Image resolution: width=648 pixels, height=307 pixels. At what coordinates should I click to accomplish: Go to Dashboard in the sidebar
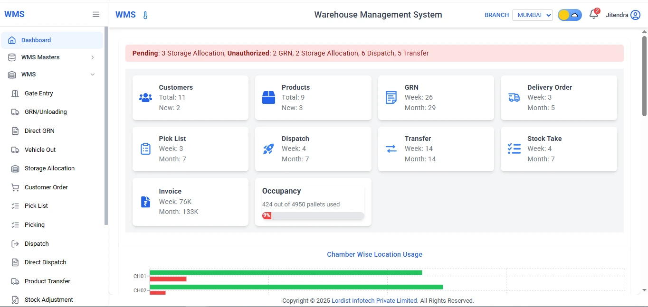click(36, 40)
